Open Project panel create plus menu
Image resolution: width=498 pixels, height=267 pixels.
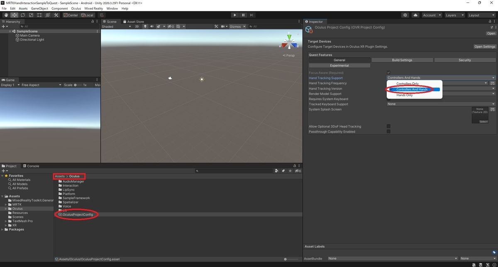click(5, 171)
